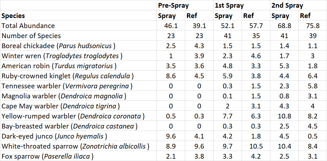Viewport: 327px width, 161px height.
Task: Click the Yellow-rumped warbler species cell
Action: 73,116
